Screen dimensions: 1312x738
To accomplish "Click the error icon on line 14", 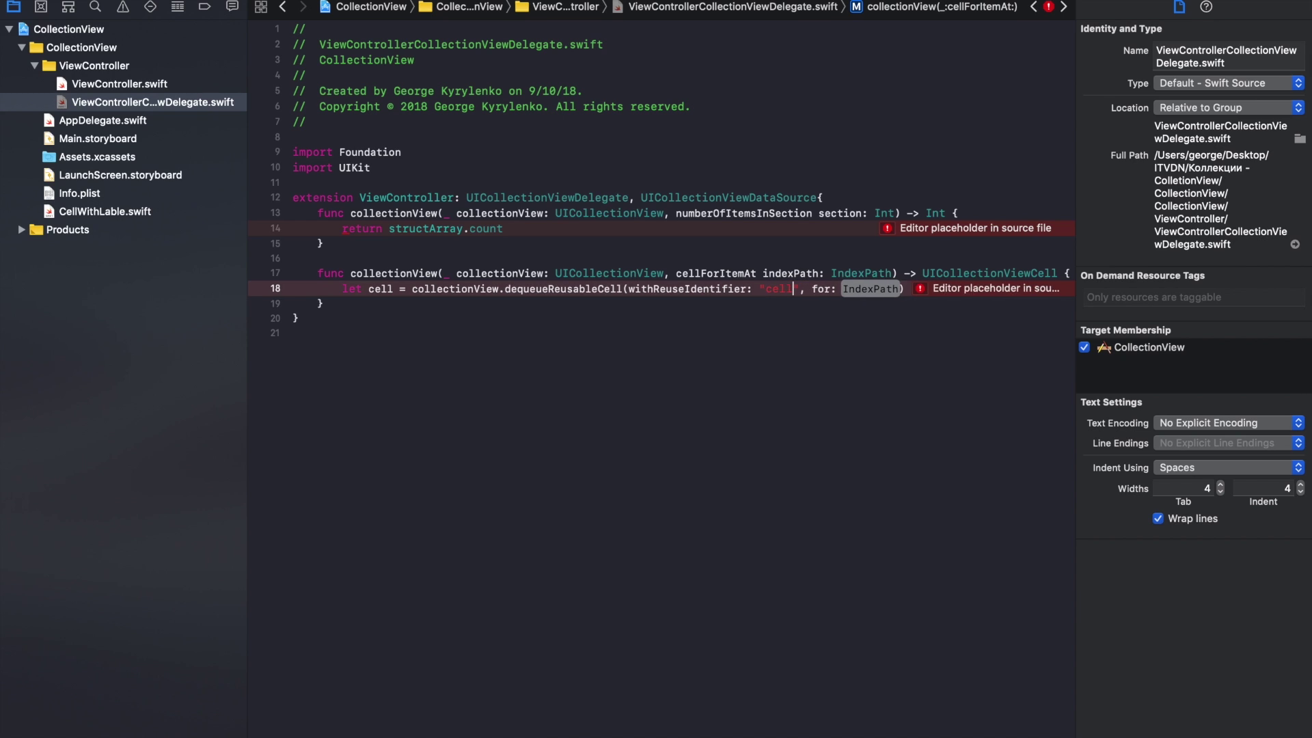I will (887, 228).
